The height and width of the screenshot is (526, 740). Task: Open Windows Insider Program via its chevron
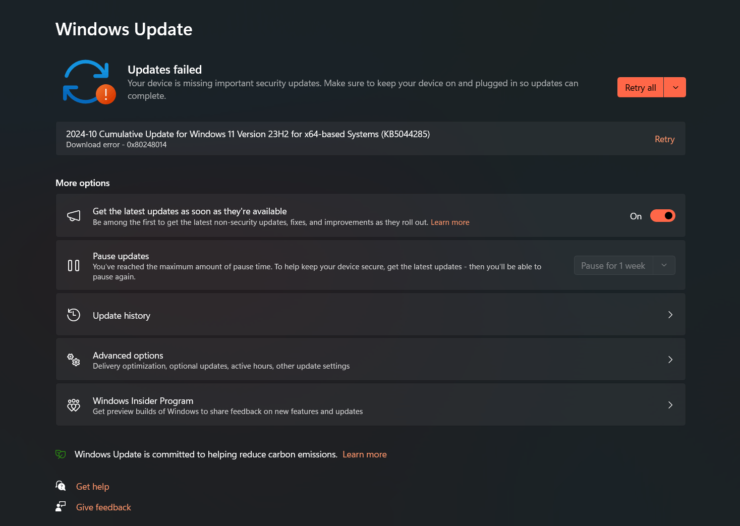670,405
